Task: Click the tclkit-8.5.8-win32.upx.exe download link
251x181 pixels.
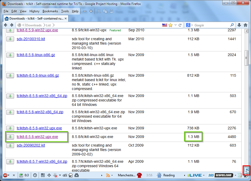Action: click(37, 137)
